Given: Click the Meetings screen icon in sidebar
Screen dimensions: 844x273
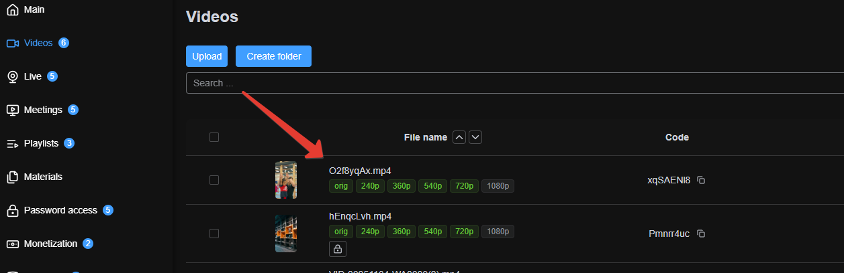Looking at the screenshot, I should 12,110.
